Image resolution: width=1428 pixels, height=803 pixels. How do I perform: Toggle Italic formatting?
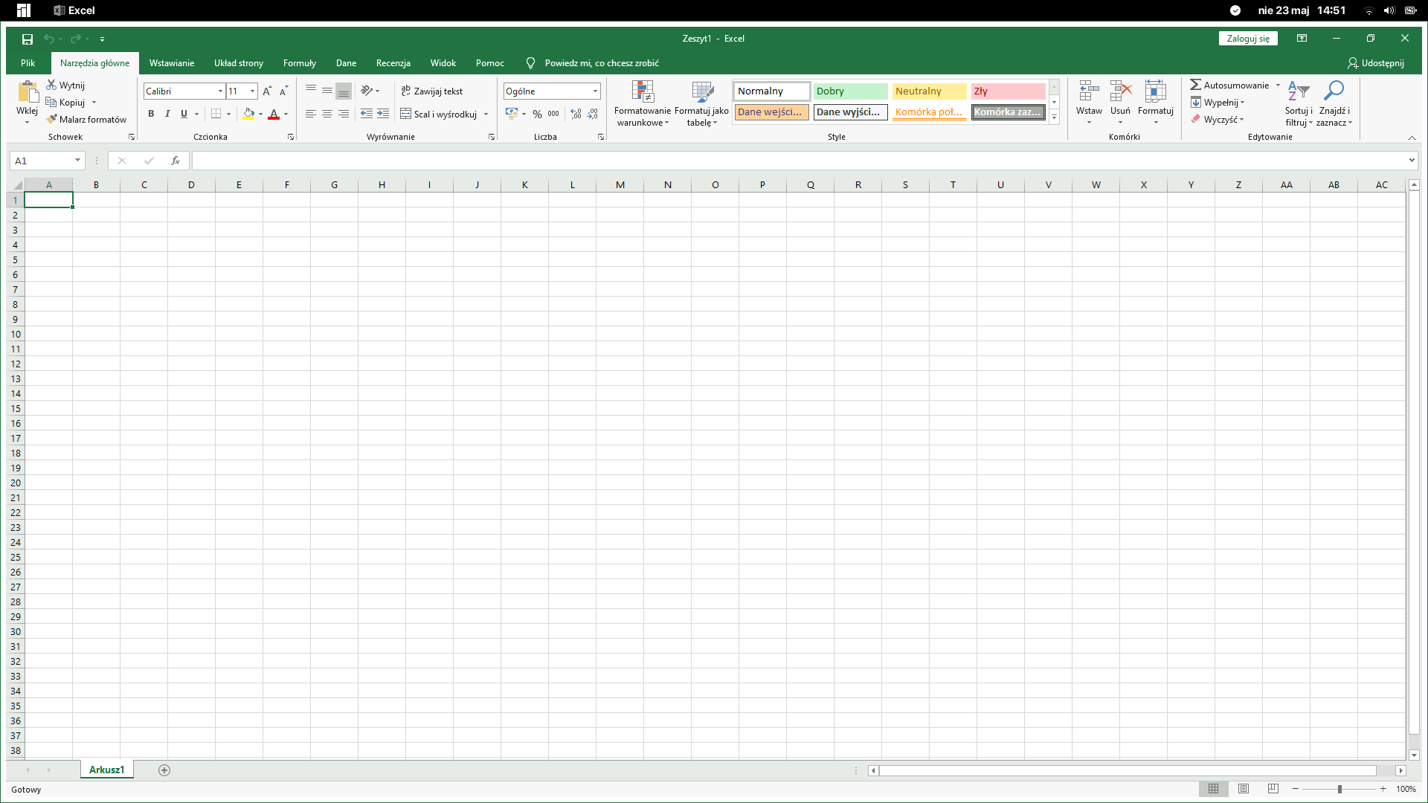tap(167, 114)
